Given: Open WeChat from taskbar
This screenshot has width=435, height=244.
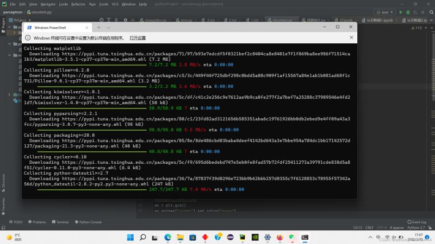Looking at the screenshot, I should point(292,237).
